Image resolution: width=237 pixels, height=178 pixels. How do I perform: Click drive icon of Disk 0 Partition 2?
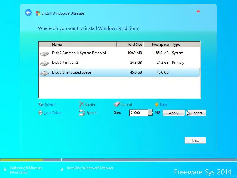[44, 63]
